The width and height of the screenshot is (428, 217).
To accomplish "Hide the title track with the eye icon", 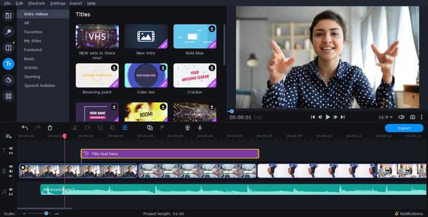I will click(x=11, y=148).
